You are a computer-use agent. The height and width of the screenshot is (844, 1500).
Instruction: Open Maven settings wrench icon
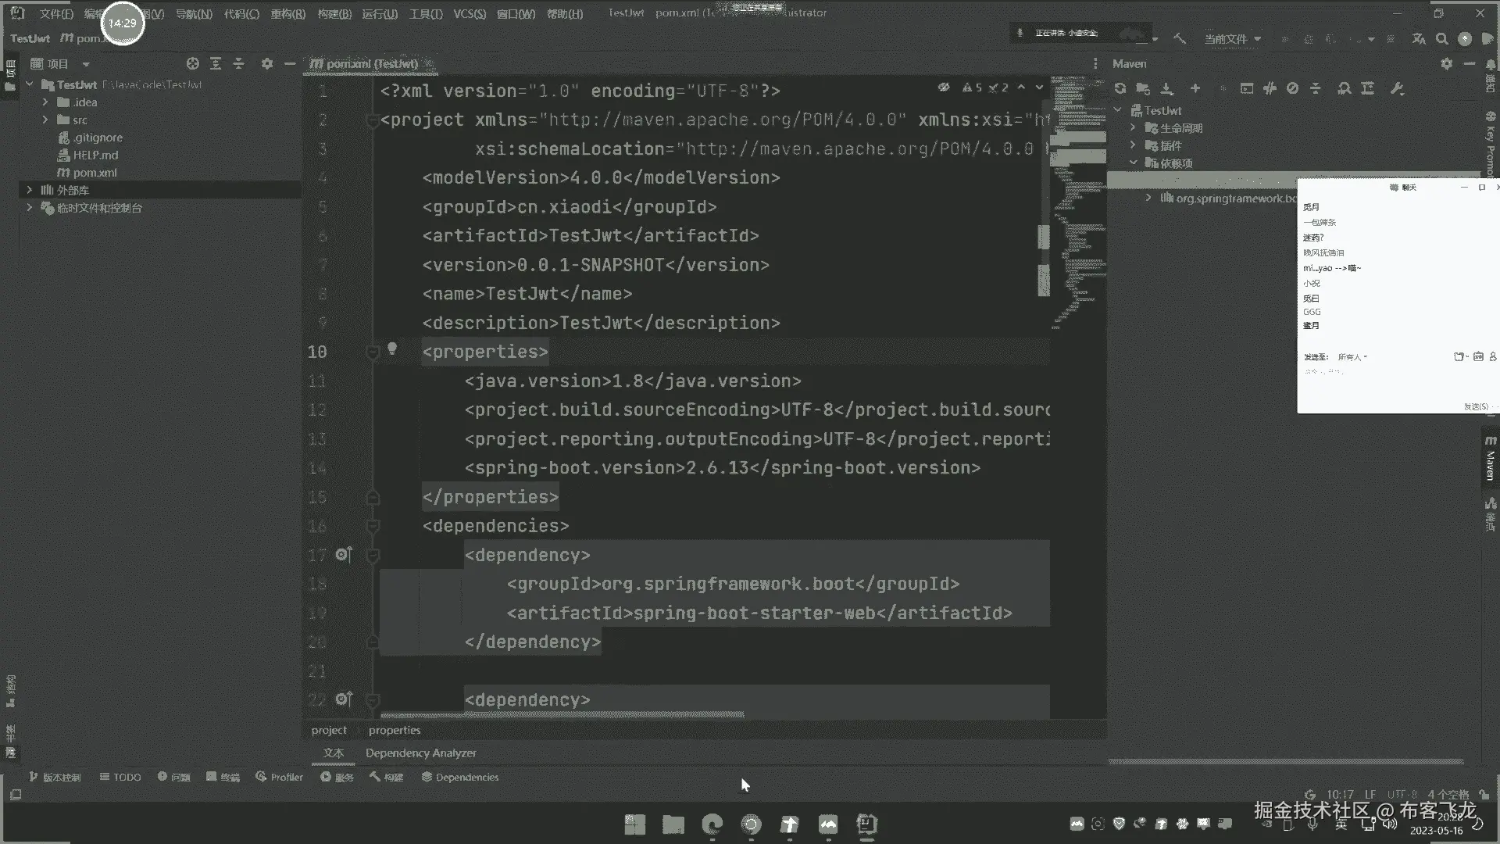[x=1397, y=88]
